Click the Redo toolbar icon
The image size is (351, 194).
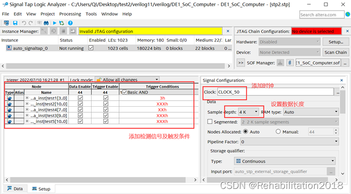pos(31,23)
